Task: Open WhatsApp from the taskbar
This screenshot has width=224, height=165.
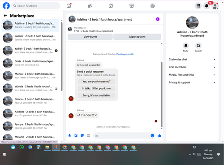Action: pos(22,148)
